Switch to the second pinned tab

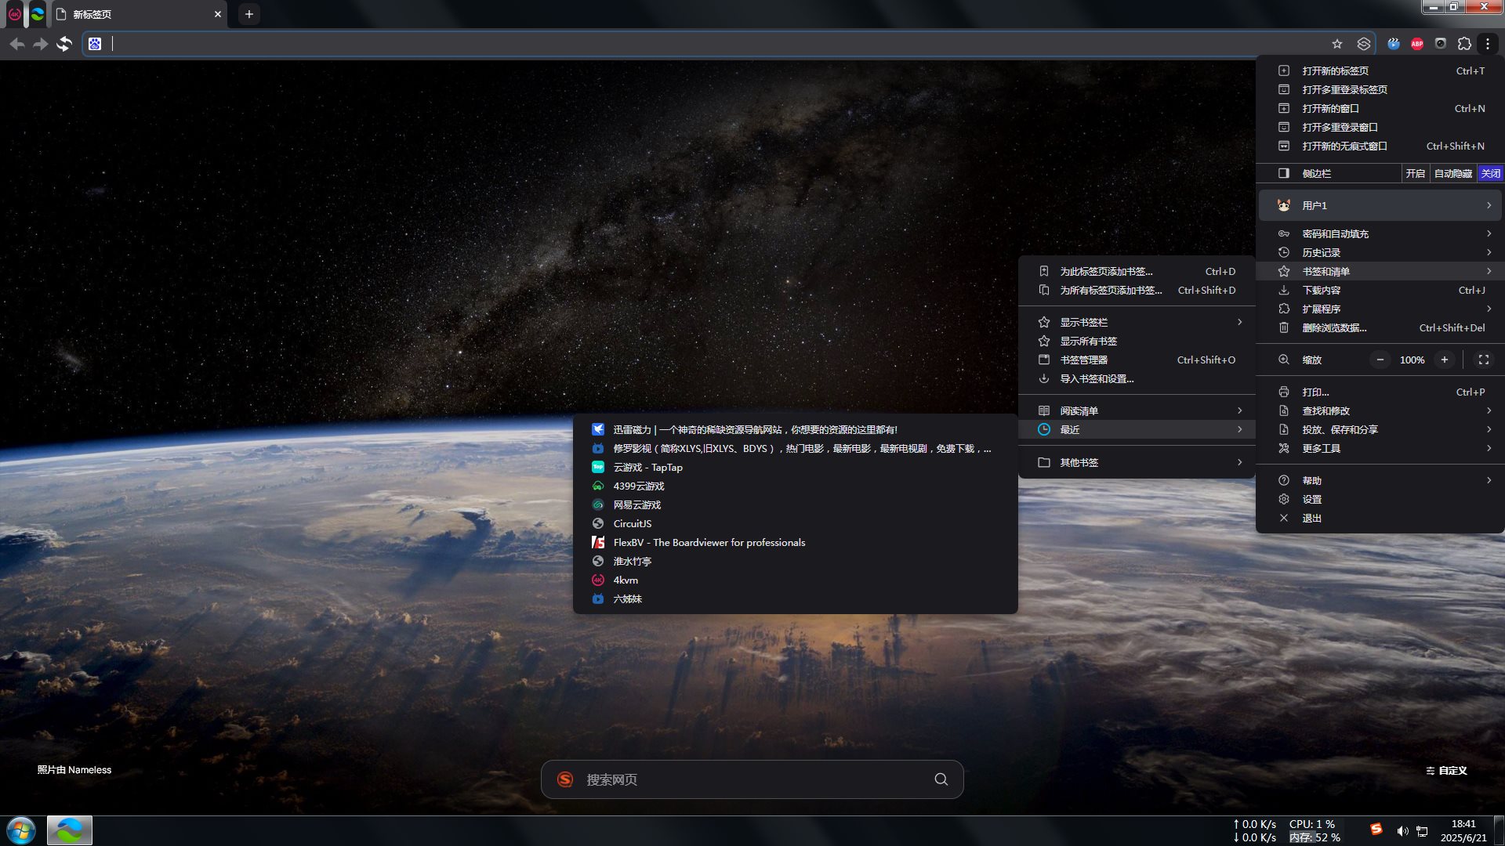[37, 14]
